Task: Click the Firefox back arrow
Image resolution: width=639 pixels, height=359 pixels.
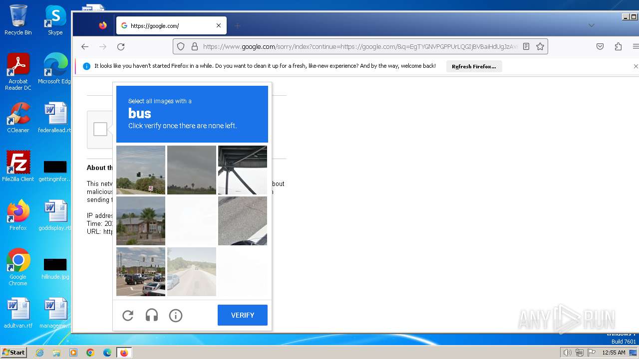Action: point(85,46)
